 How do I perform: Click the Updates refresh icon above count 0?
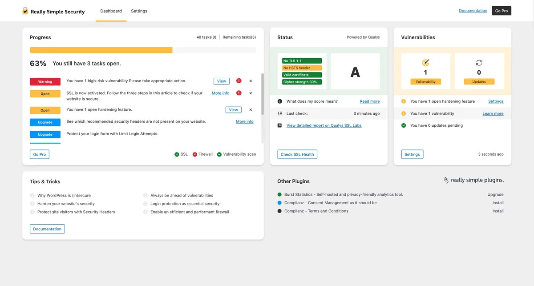pos(479,63)
